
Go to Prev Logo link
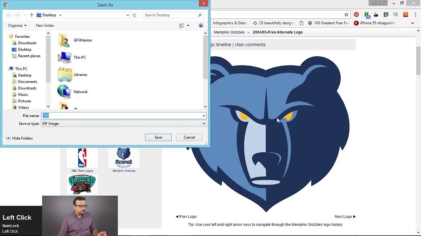pos(186,217)
